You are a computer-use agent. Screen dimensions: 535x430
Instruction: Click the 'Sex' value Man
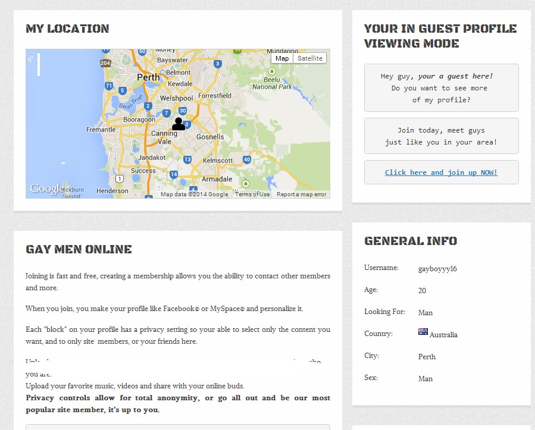click(426, 379)
